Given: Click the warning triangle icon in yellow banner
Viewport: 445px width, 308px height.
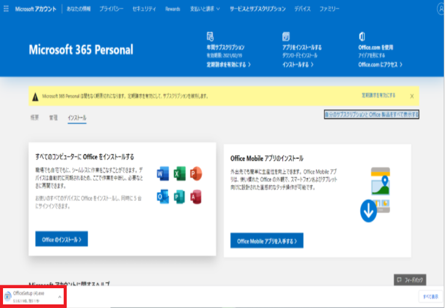Looking at the screenshot, I should click(x=35, y=97).
